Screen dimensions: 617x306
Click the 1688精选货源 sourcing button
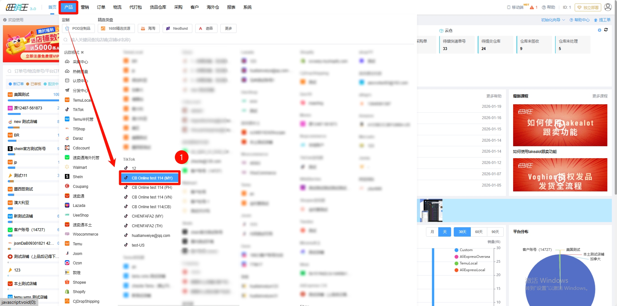coord(116,28)
